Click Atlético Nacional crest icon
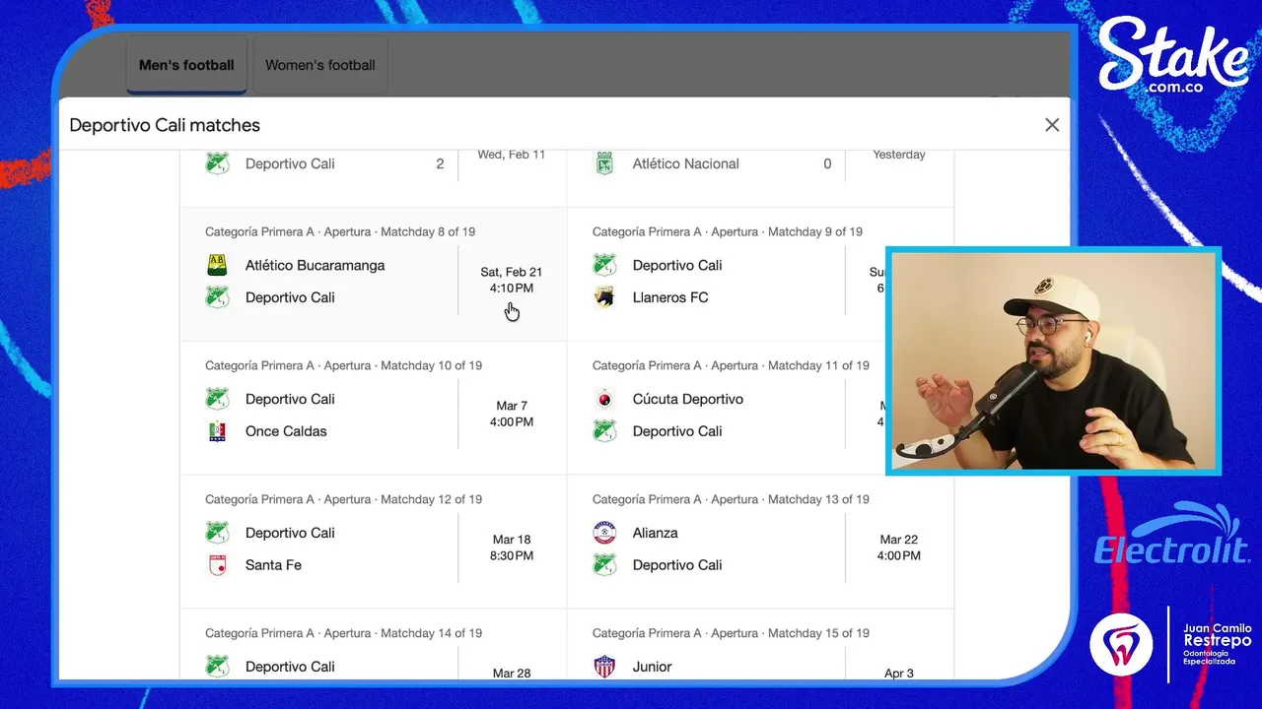This screenshot has height=709, width=1262. point(604,163)
